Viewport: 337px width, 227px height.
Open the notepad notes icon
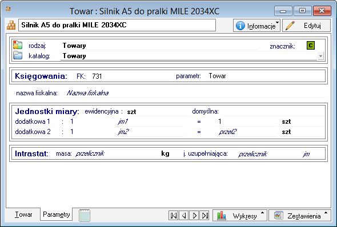85,216
